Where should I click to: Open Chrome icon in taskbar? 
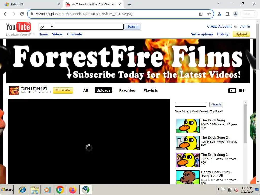coord(60,189)
